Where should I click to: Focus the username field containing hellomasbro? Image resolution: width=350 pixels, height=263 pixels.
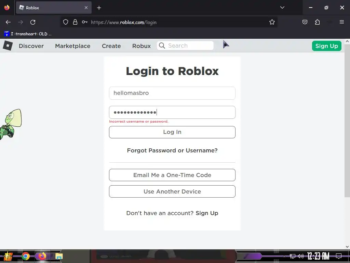[x=172, y=93]
